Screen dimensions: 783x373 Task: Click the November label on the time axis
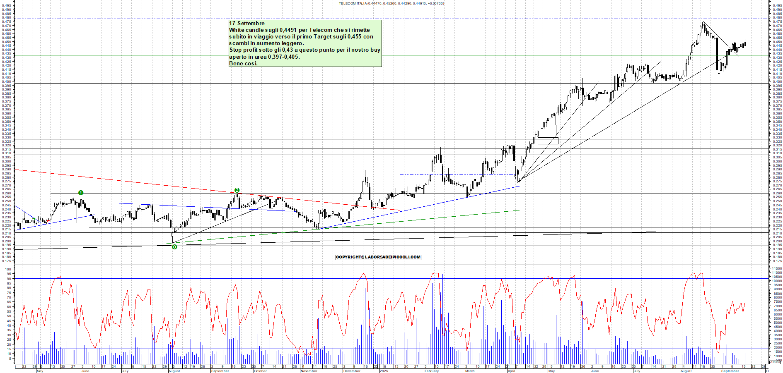(x=309, y=371)
